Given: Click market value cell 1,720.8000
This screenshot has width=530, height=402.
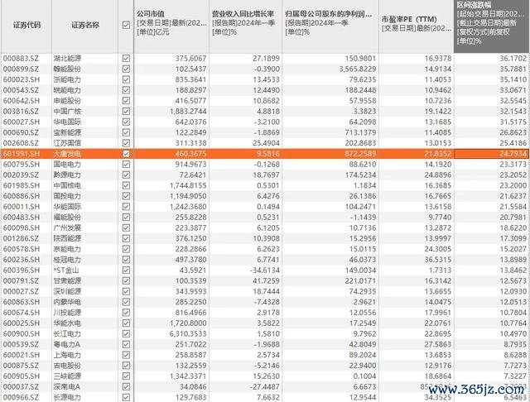Looking at the screenshot, I should click(x=188, y=323).
